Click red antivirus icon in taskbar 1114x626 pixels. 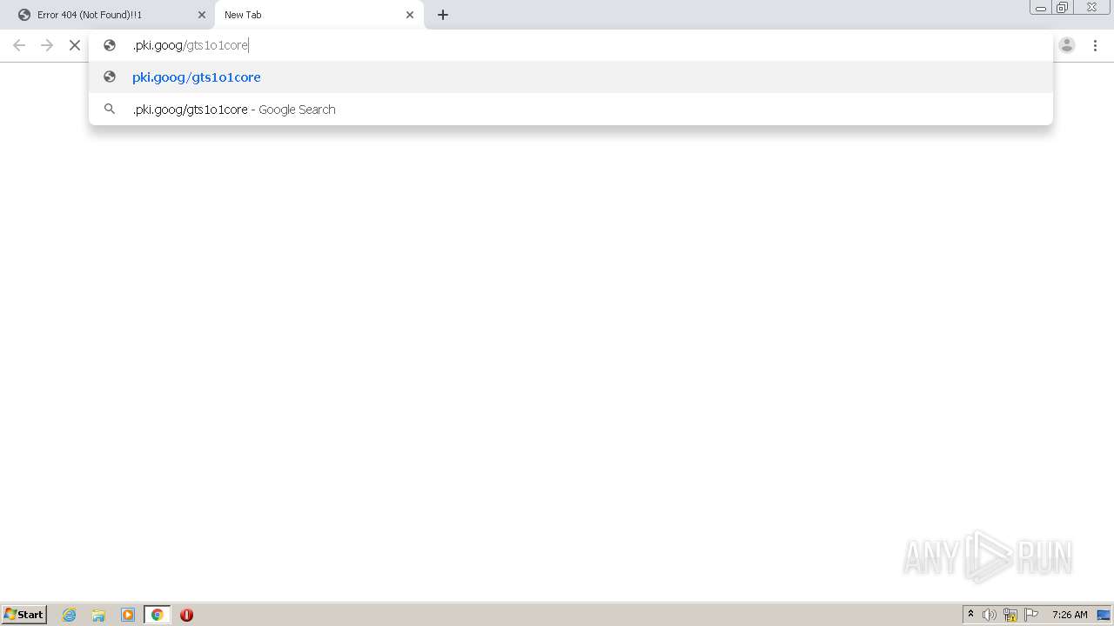(x=186, y=615)
